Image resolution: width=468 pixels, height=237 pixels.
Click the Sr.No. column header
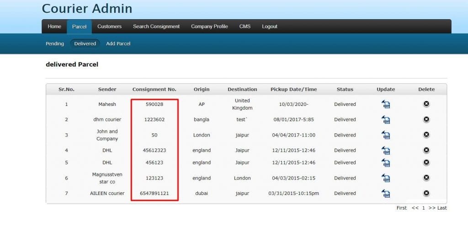66,89
